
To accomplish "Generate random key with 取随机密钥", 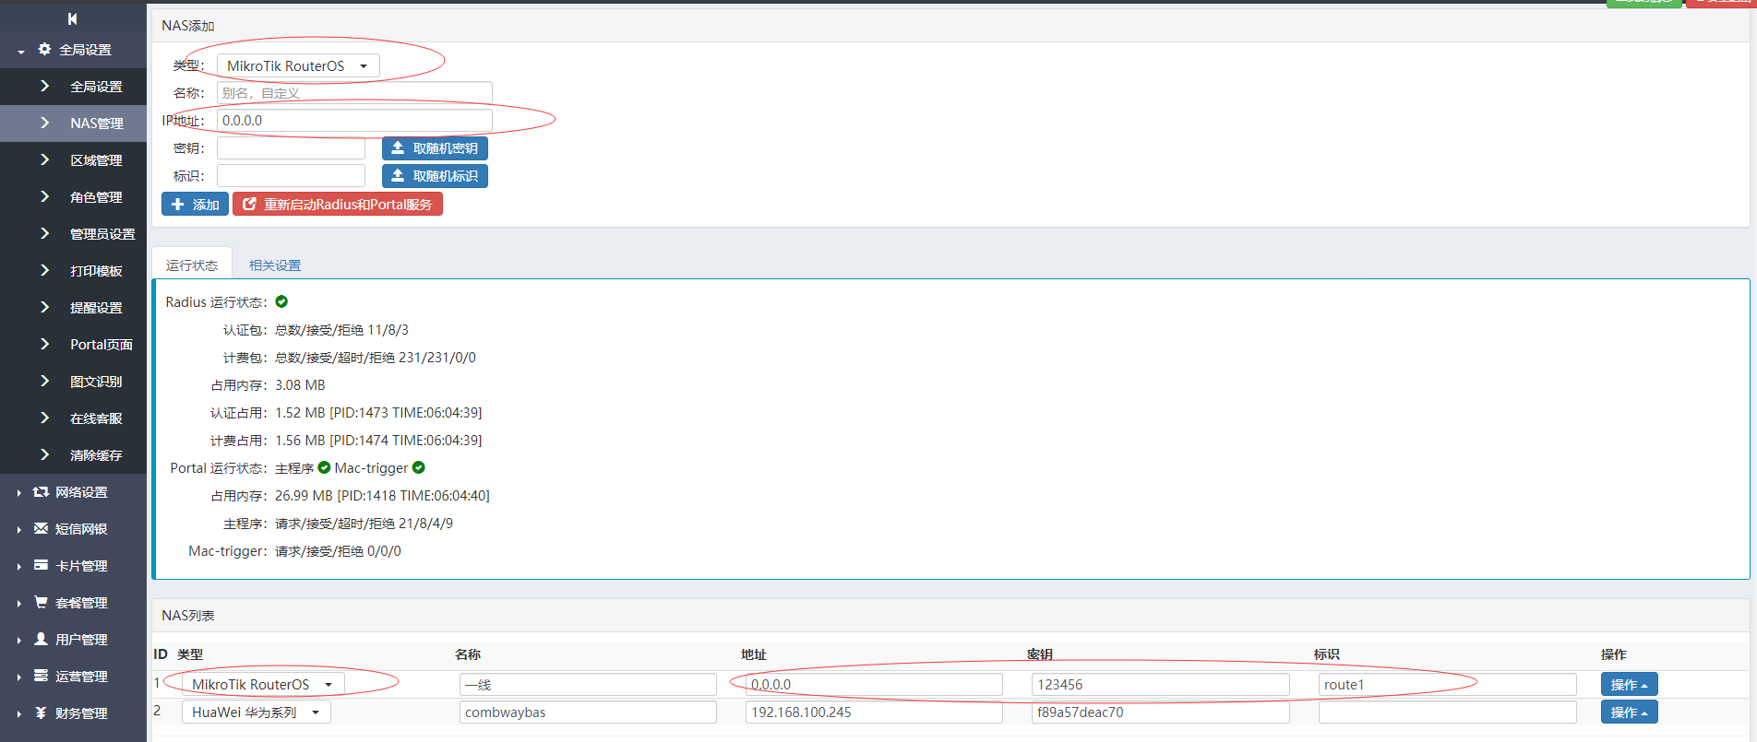I will point(435,148).
